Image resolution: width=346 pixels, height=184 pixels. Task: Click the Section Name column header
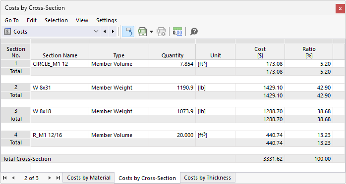click(60, 52)
